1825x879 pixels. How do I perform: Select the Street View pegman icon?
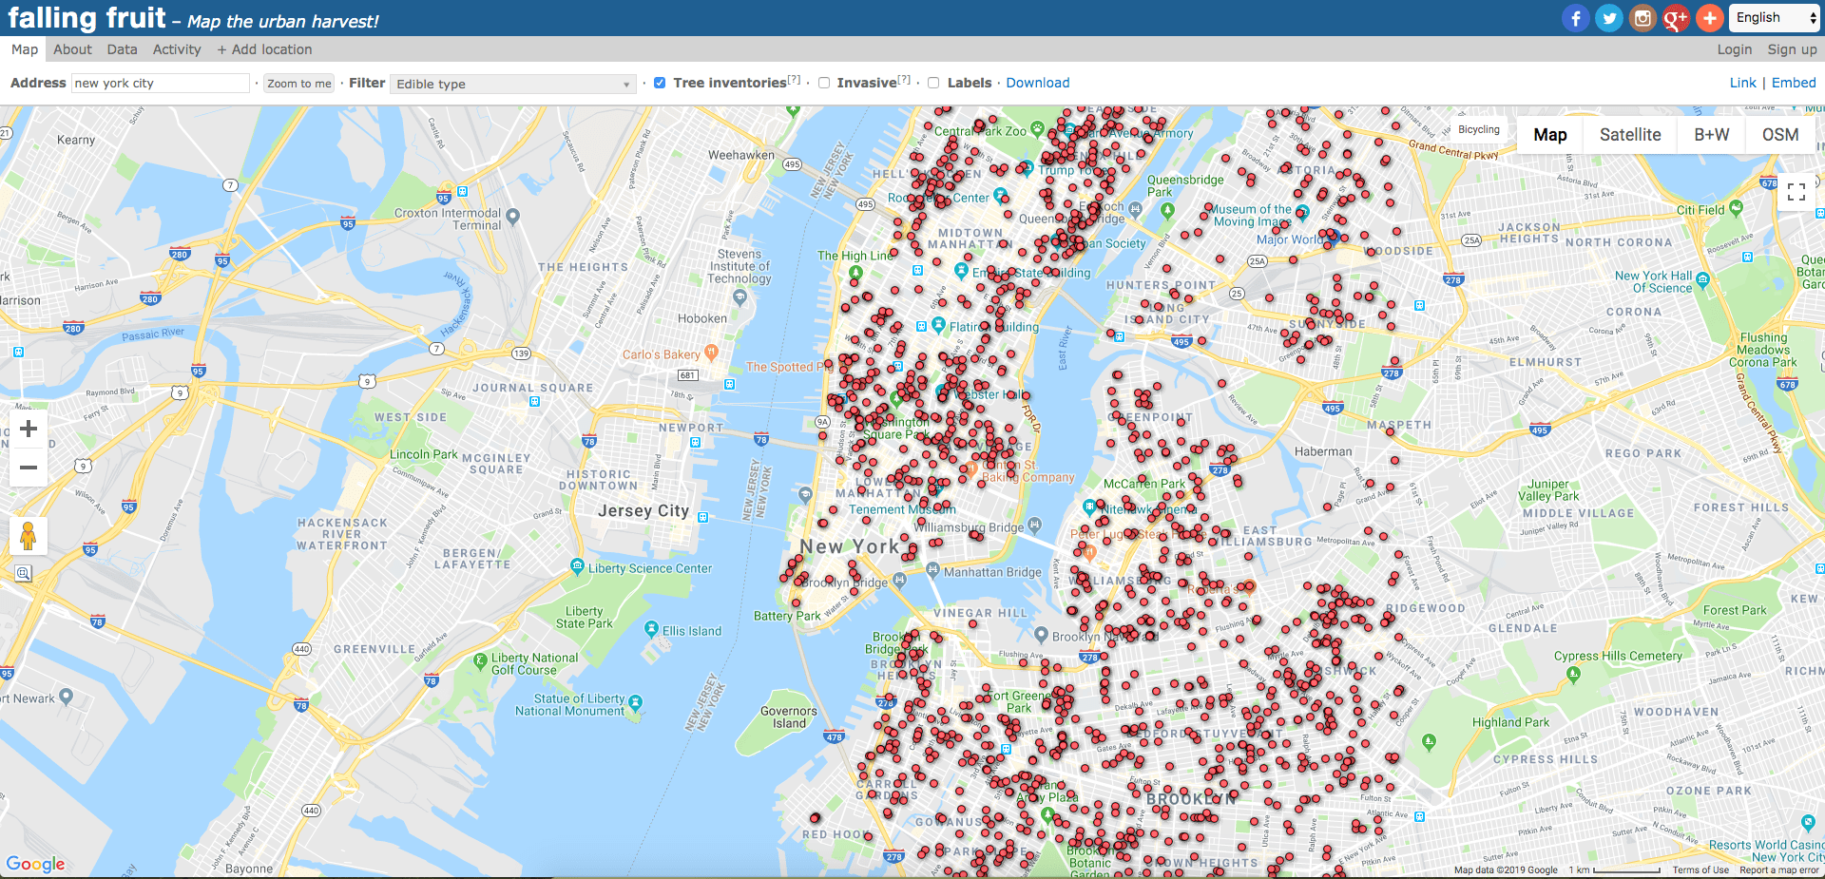point(29,536)
